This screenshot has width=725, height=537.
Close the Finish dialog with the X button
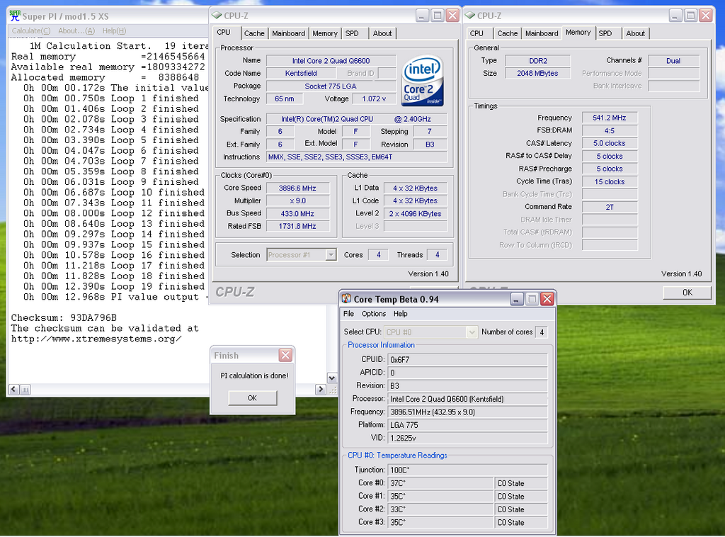(285, 355)
